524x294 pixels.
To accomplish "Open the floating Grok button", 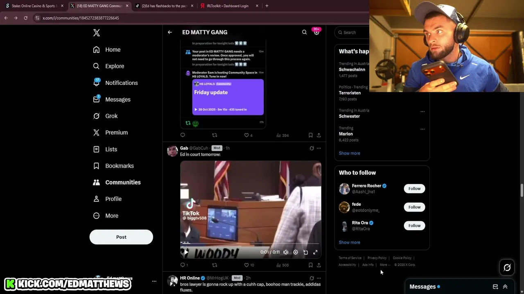I will pos(507,267).
